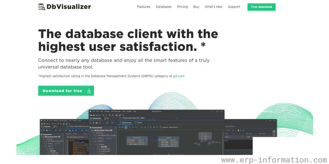The image size is (329, 164).
Task: Select ACTOR table in center window tree
Action: 104,147
